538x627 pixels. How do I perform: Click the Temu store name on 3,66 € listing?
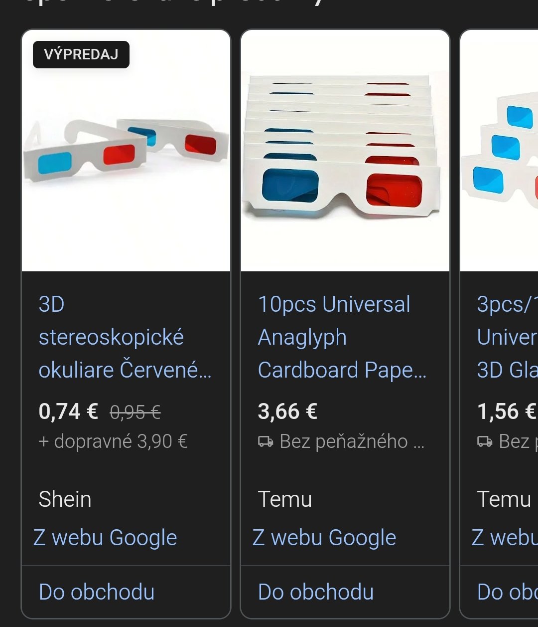coord(284,499)
